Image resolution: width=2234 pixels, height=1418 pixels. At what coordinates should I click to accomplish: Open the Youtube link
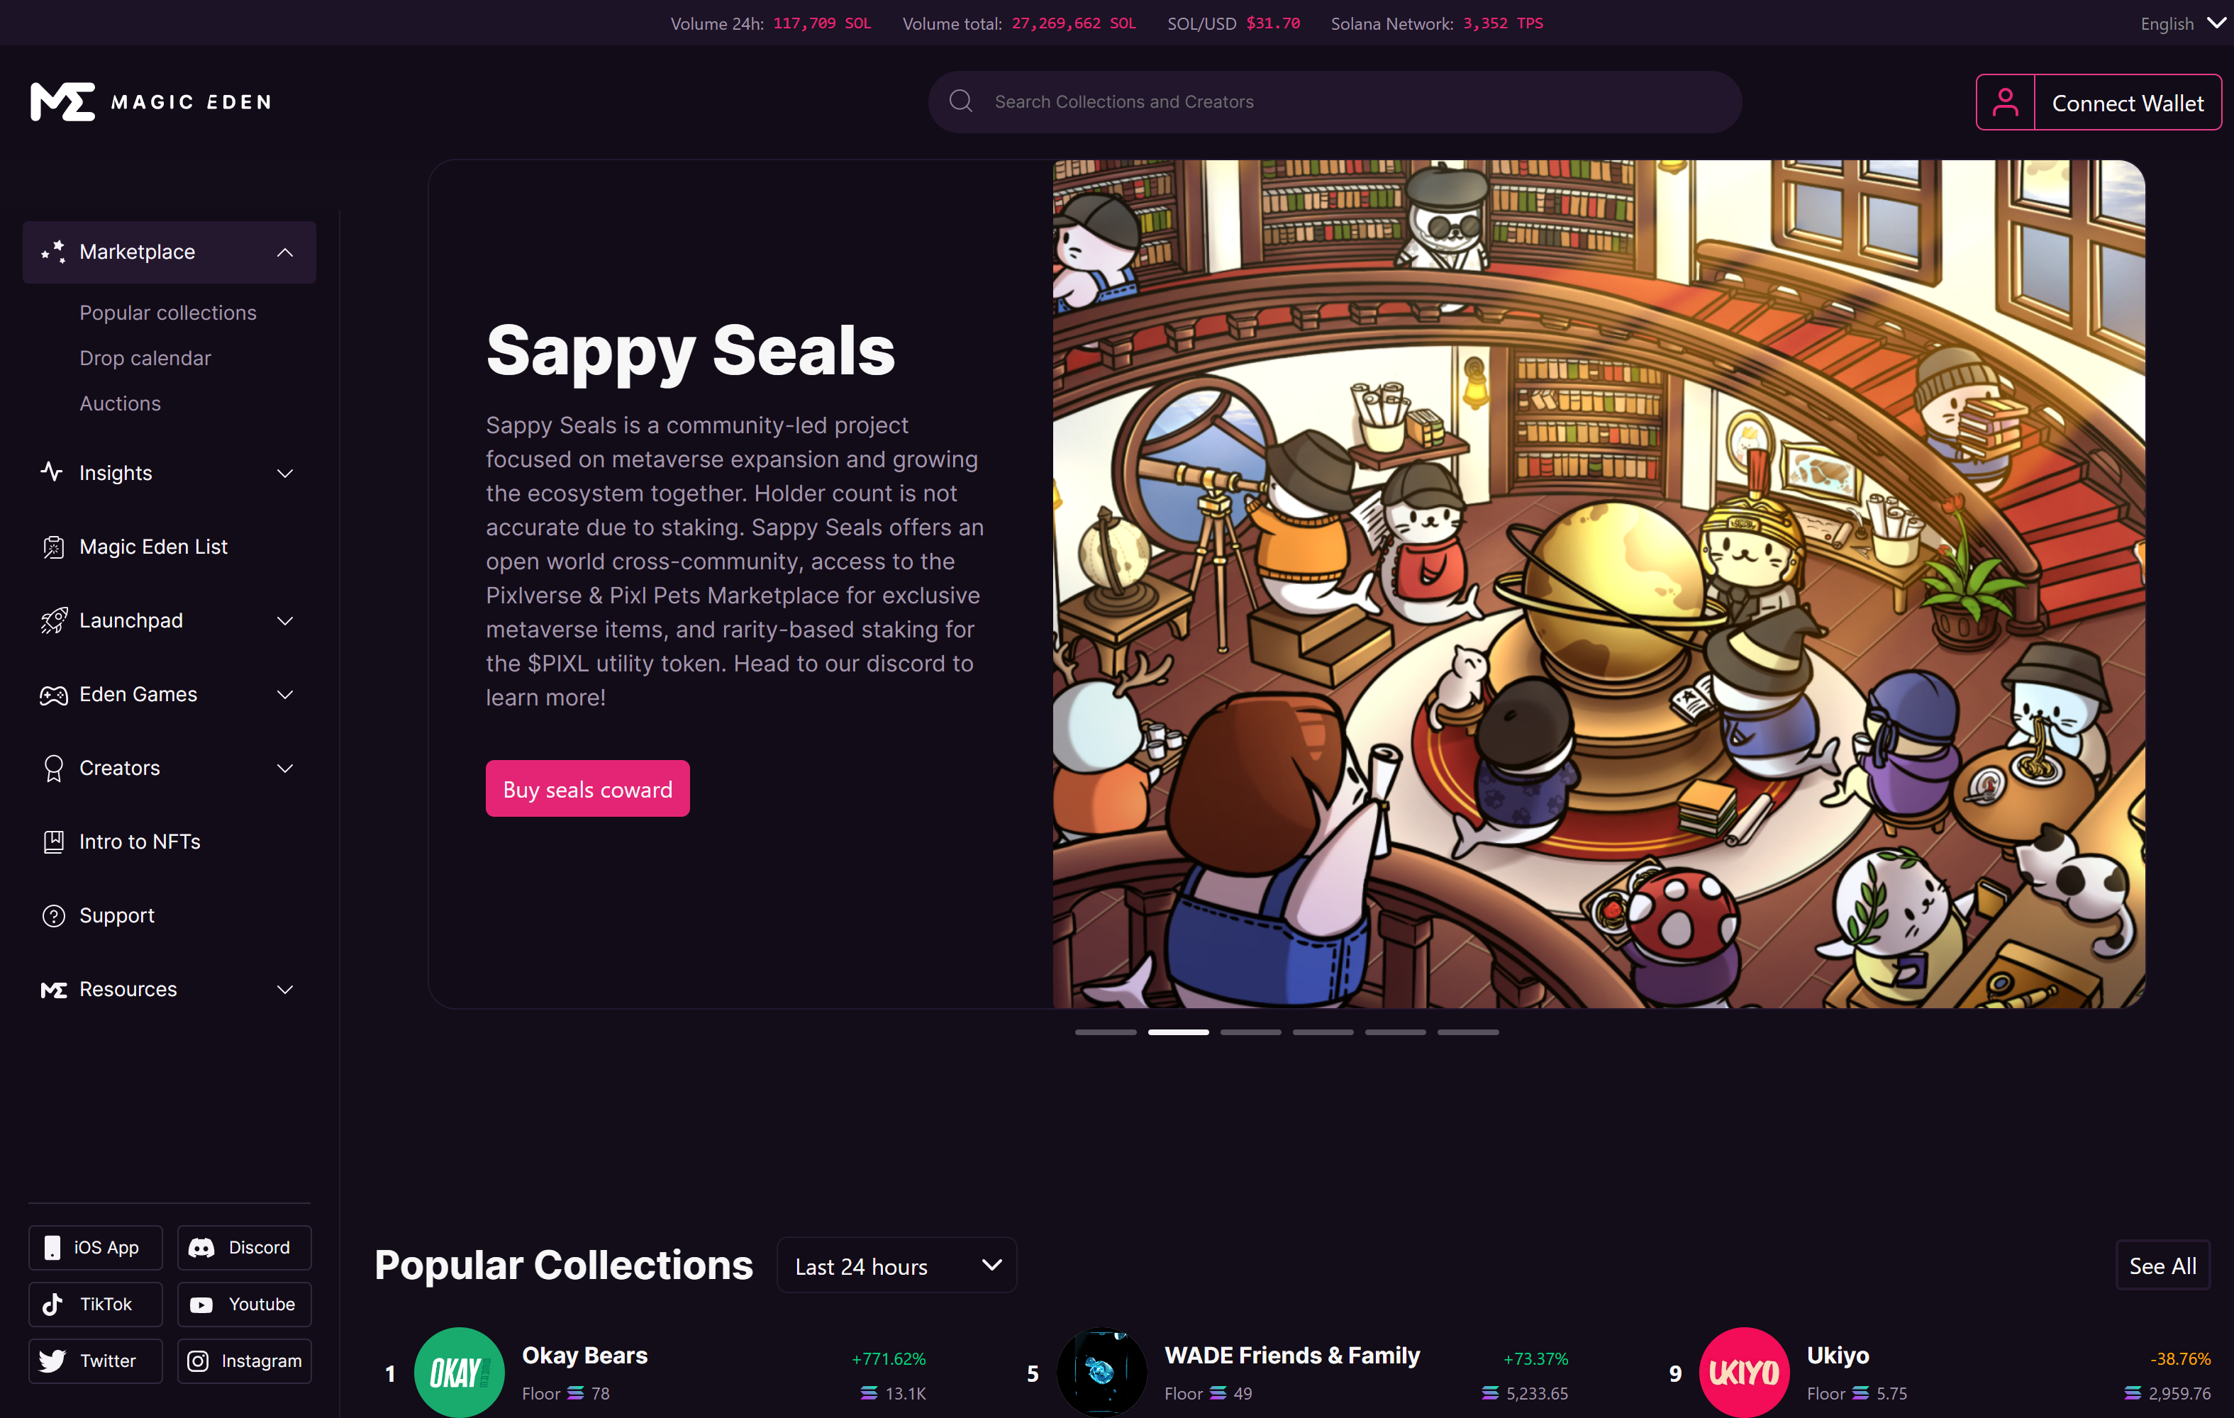[244, 1304]
